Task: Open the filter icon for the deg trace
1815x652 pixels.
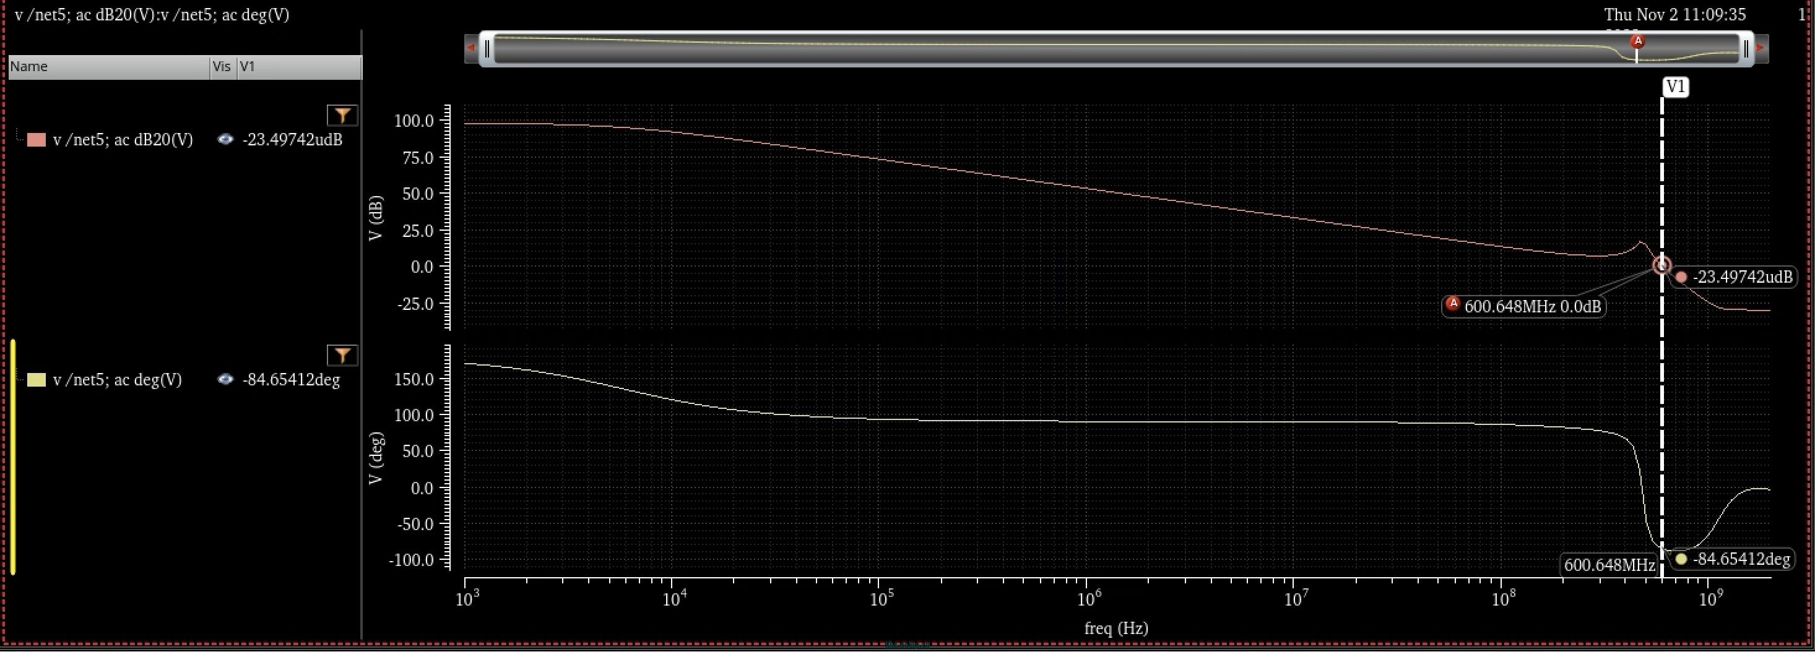Action: click(x=342, y=356)
